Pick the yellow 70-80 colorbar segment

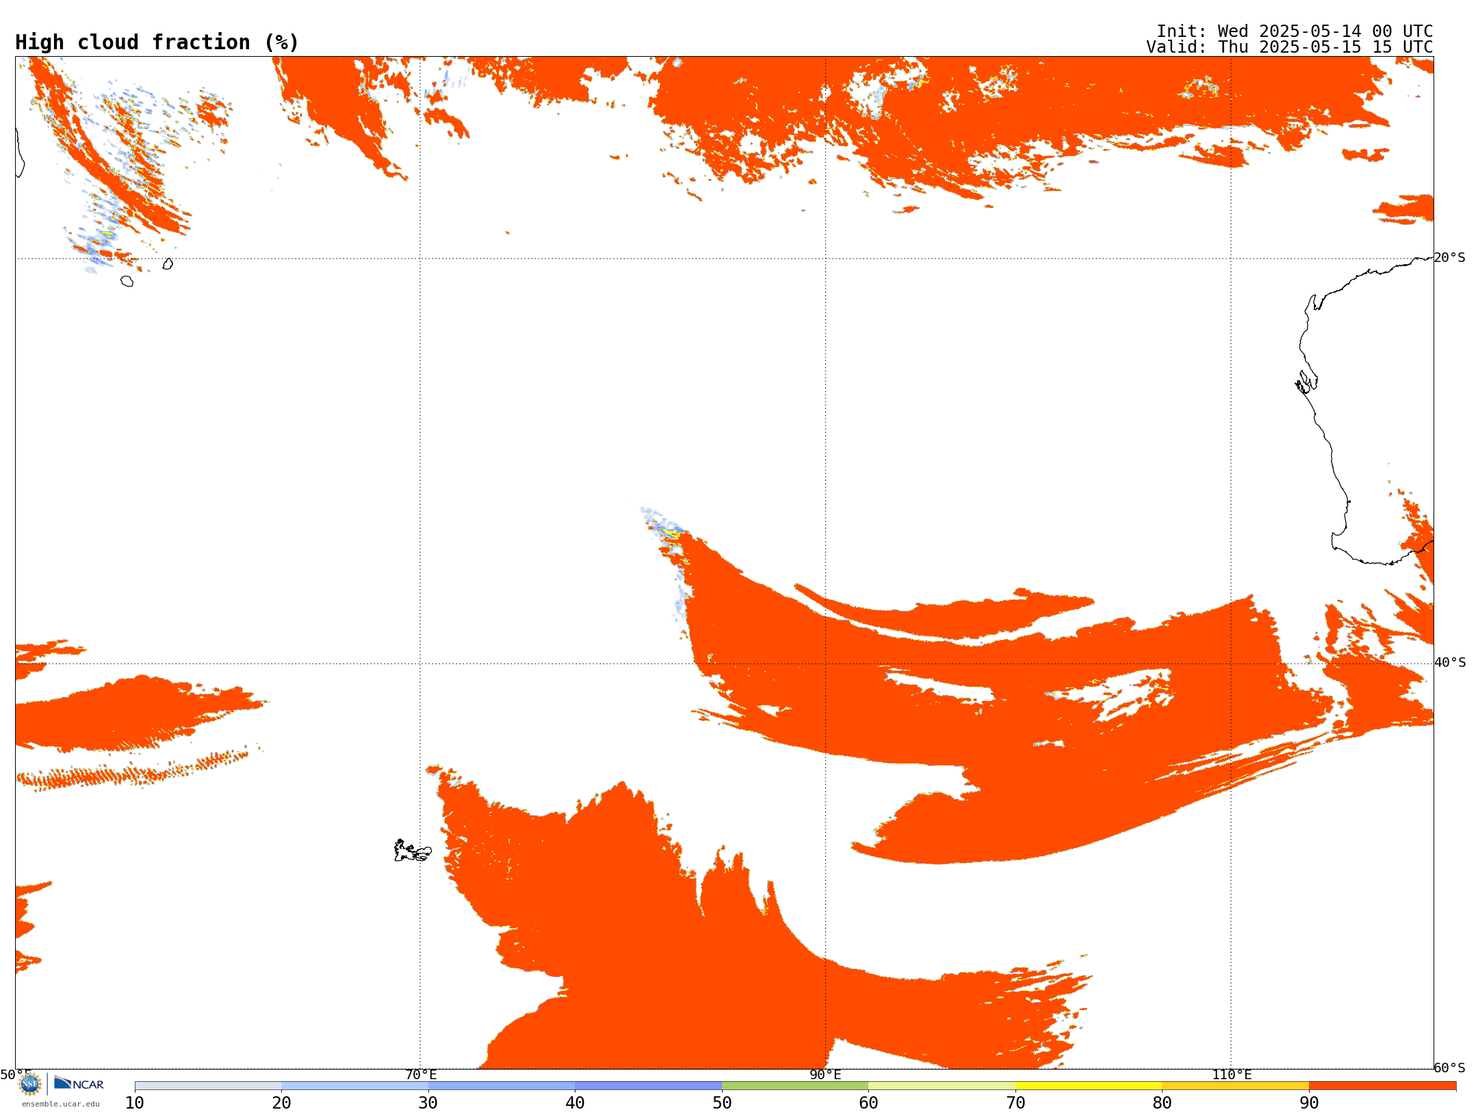pos(1089,1086)
